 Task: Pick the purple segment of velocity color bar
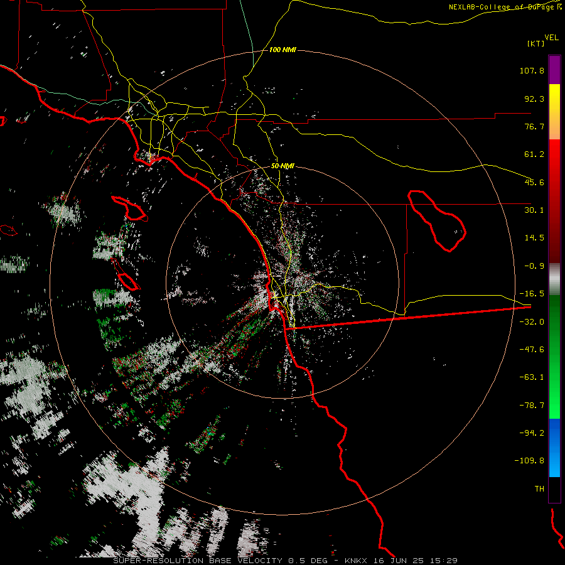click(554, 70)
